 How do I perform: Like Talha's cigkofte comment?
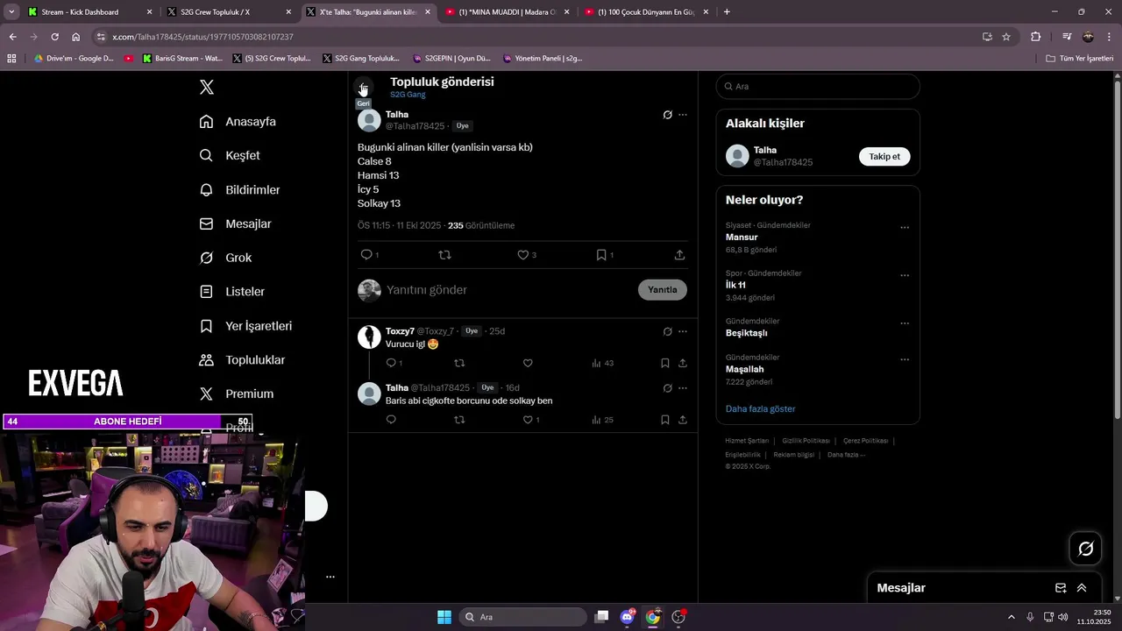coord(528,420)
